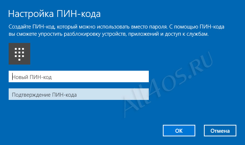
Task: Click the word Настройка in title
Action: click(x=31, y=14)
